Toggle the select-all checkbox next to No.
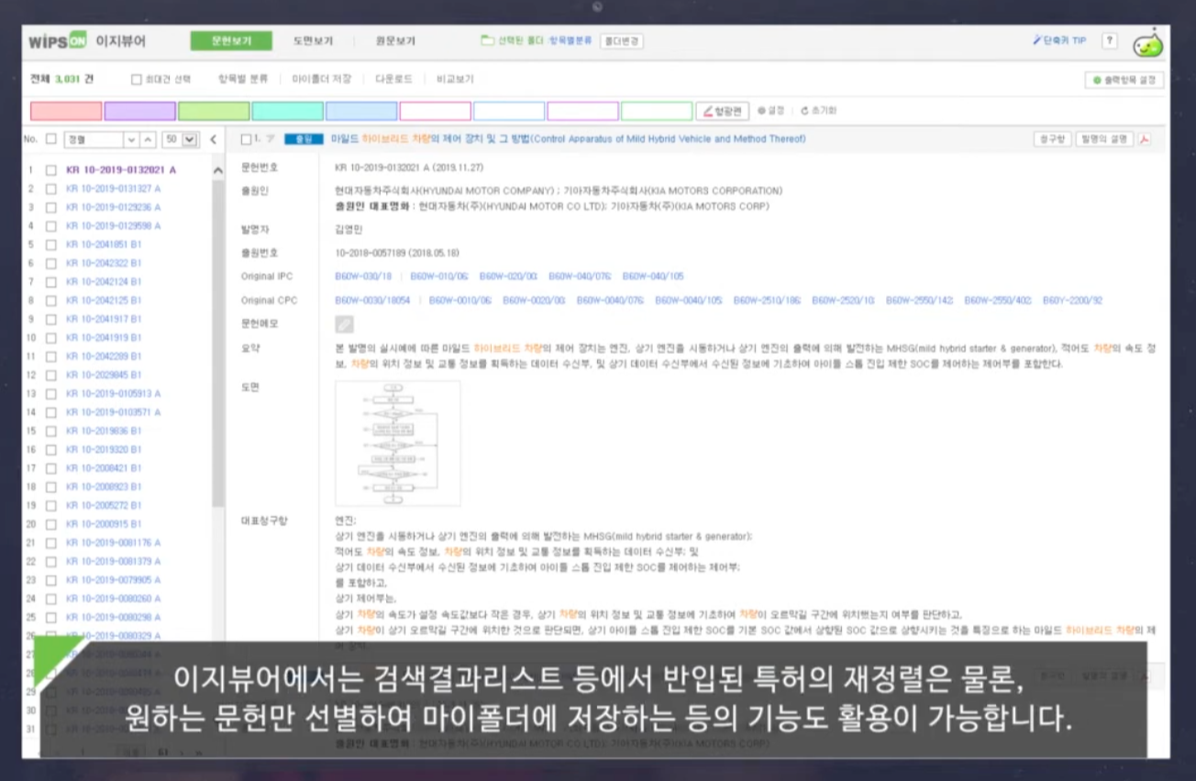This screenshot has width=1196, height=781. point(51,139)
